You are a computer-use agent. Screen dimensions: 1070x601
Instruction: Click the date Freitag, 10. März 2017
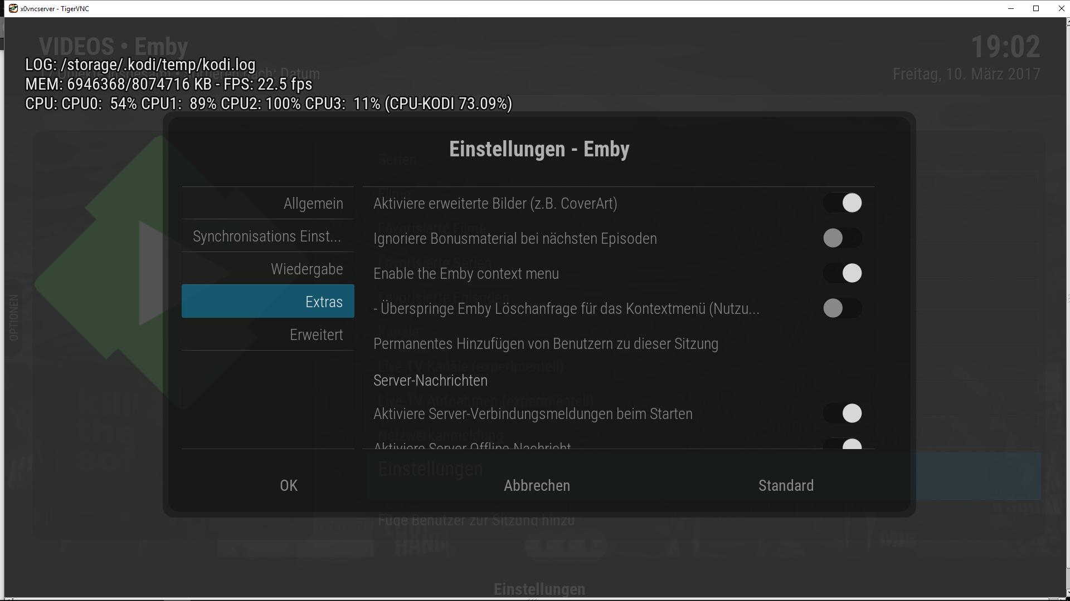tap(966, 74)
